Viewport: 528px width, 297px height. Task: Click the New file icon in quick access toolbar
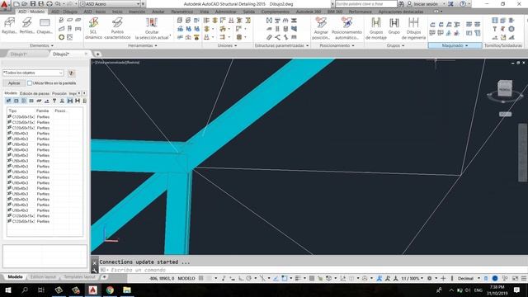pyautogui.click(x=16, y=4)
